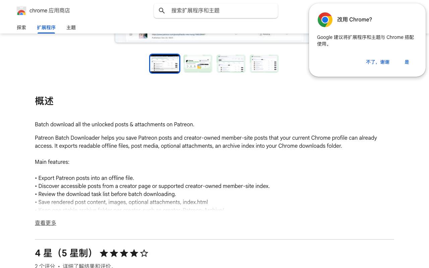Open the 探索 tab

[x=21, y=27]
